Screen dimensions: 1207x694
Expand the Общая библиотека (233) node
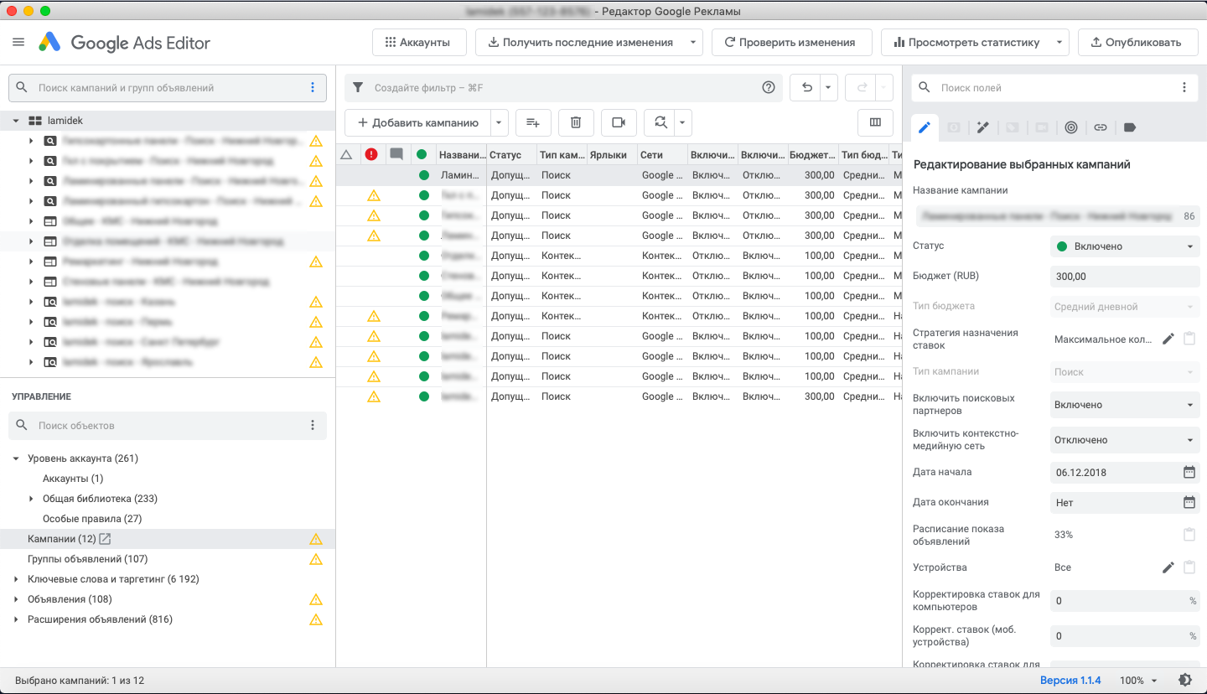click(32, 499)
